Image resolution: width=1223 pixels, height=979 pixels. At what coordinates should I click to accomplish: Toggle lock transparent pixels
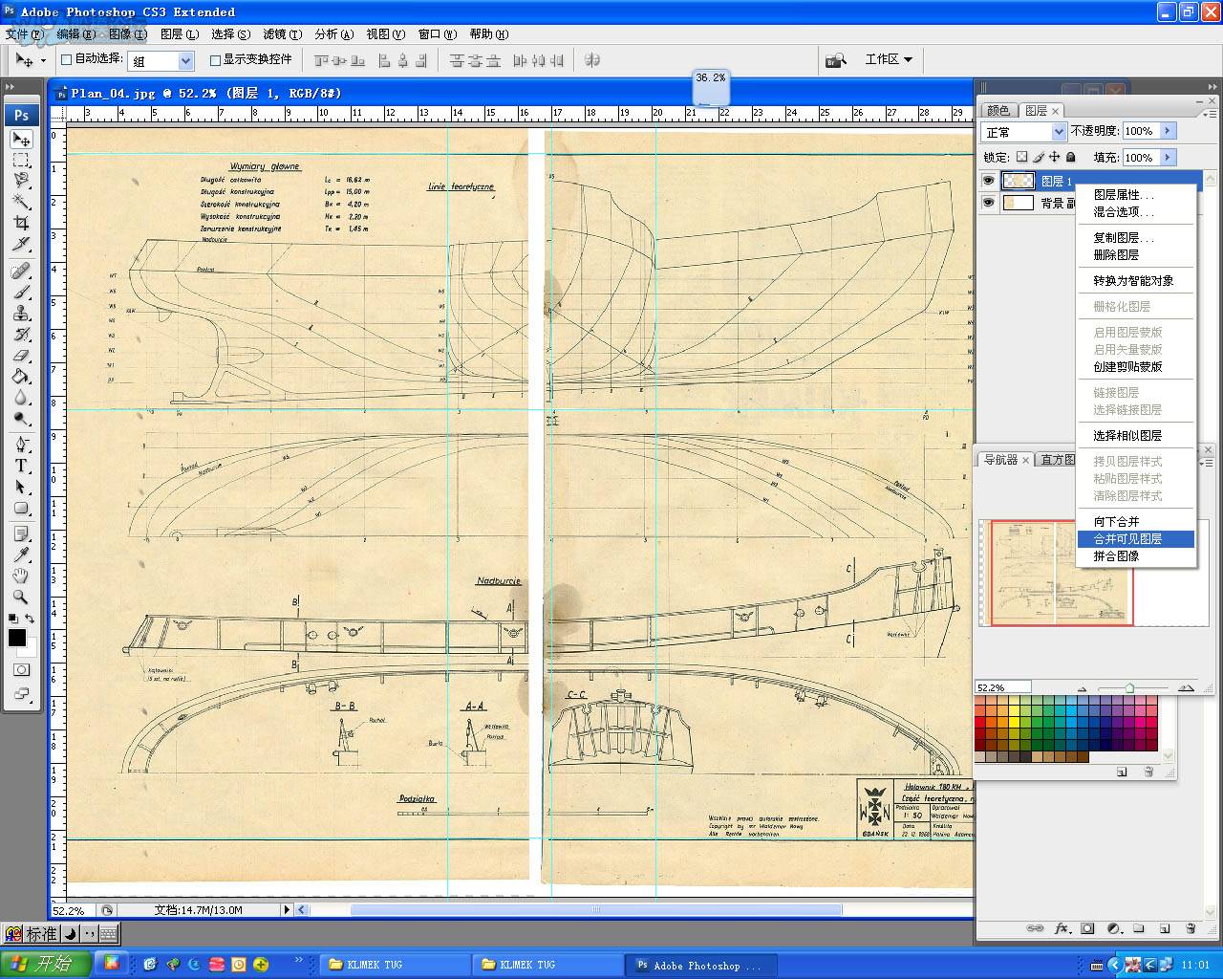1021,157
